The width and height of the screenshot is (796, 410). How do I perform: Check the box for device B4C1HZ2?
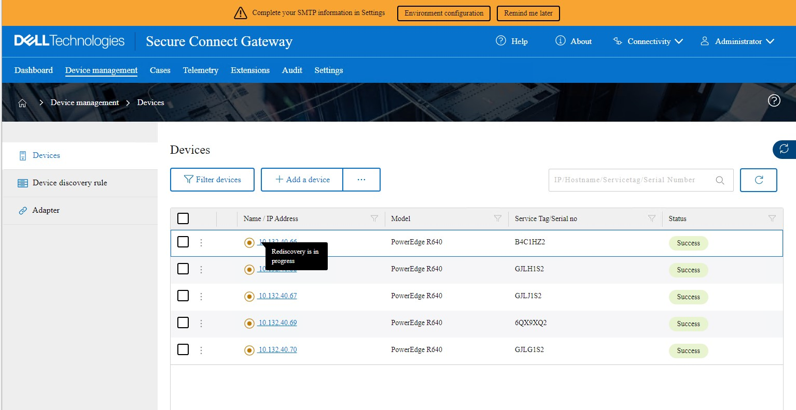[183, 242]
